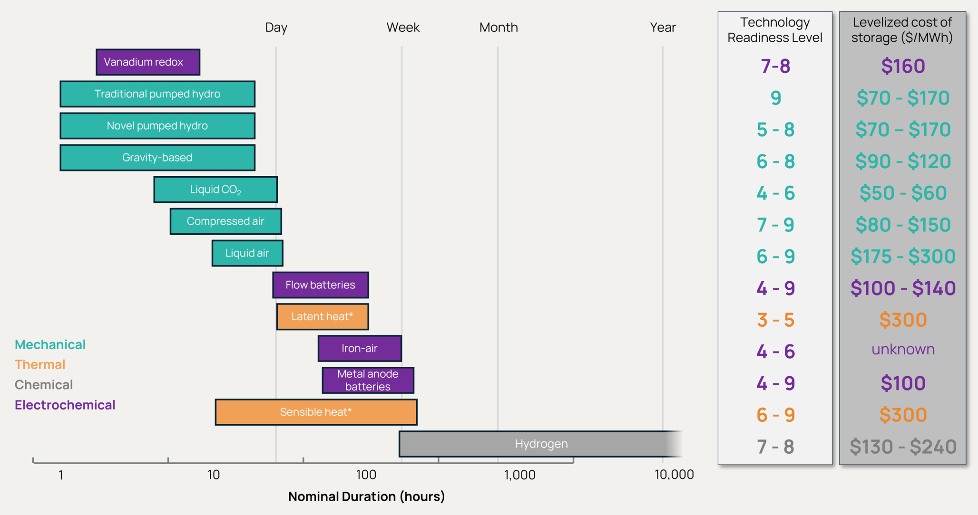Click the $175 - $300 cost value

903,257
